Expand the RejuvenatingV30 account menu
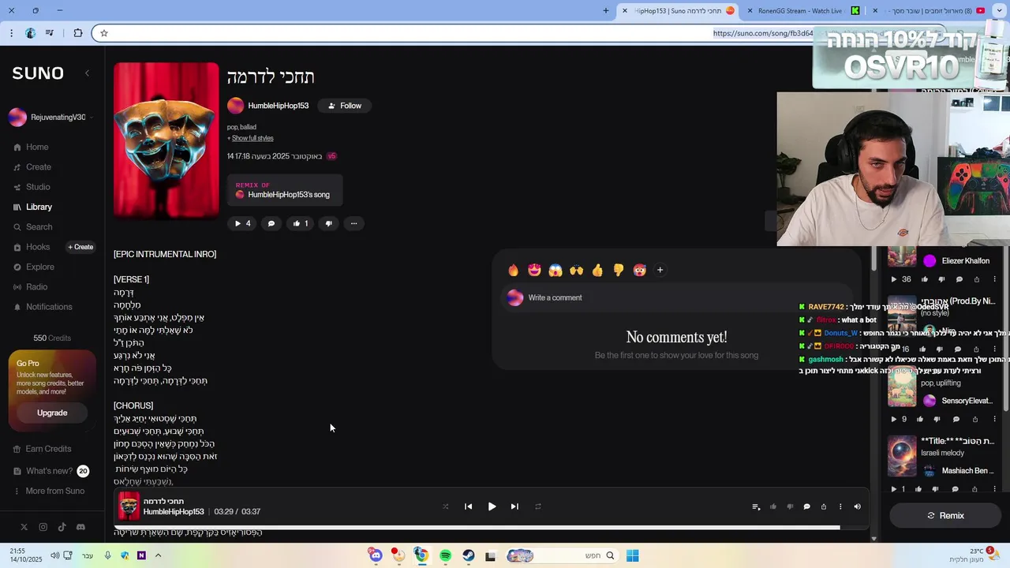 click(50, 118)
